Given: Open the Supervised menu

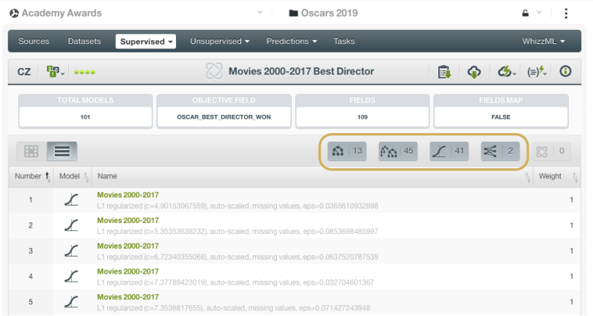Looking at the screenshot, I should click(146, 42).
